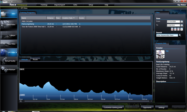Switch to the Altitude tab
This screenshot has width=187, height=112.
pos(25,60)
